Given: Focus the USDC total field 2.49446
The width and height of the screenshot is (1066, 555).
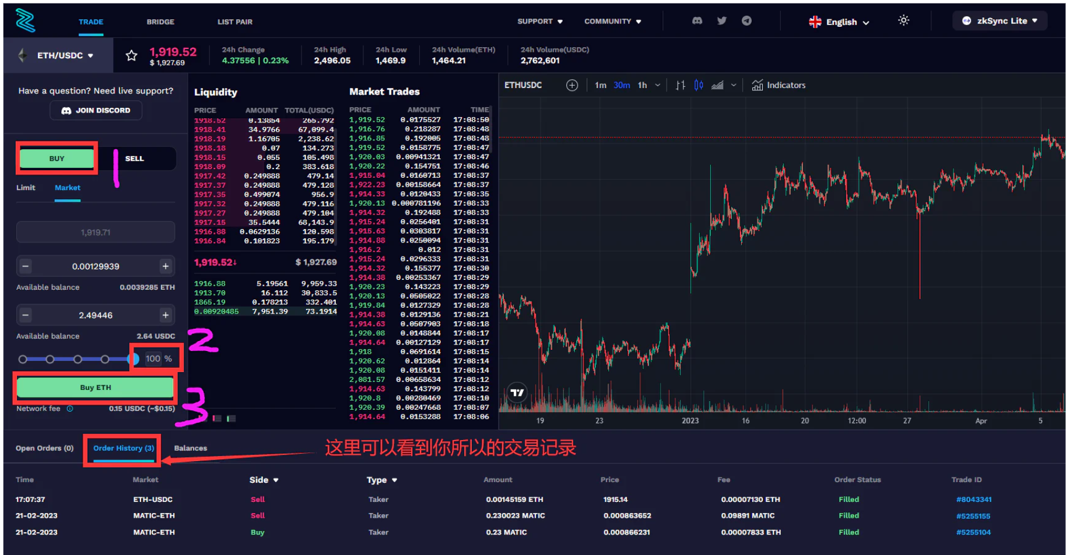Looking at the screenshot, I should (x=96, y=315).
